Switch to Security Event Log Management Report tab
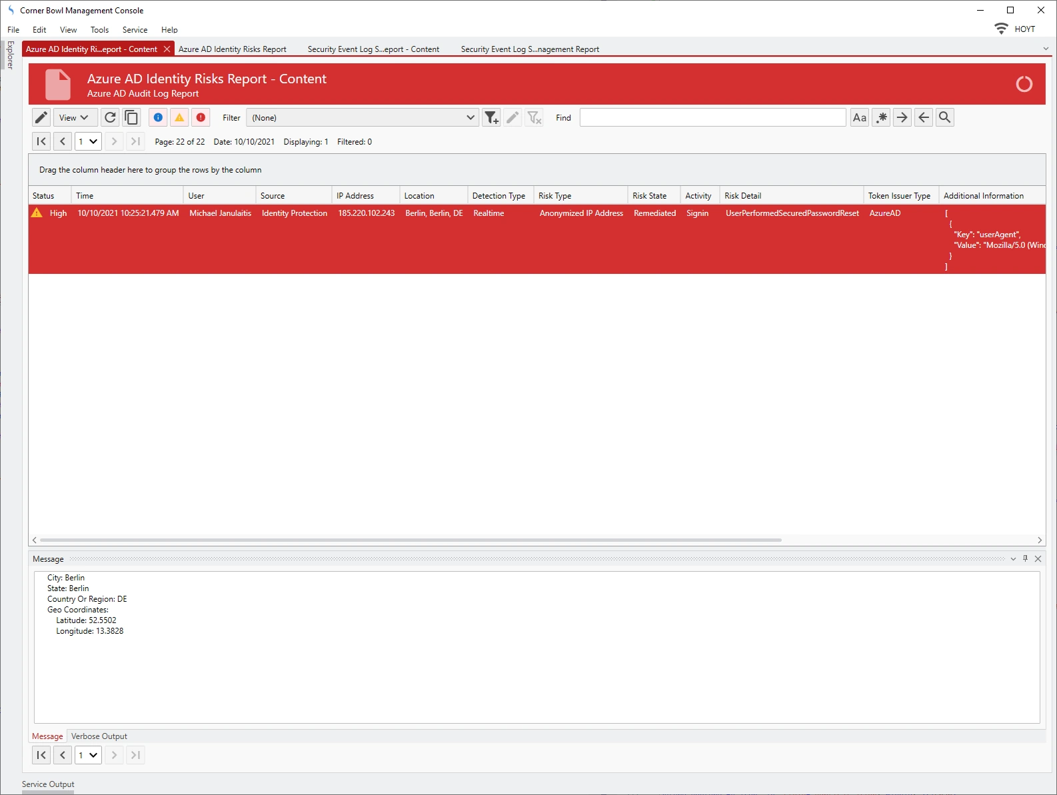 (x=530, y=49)
